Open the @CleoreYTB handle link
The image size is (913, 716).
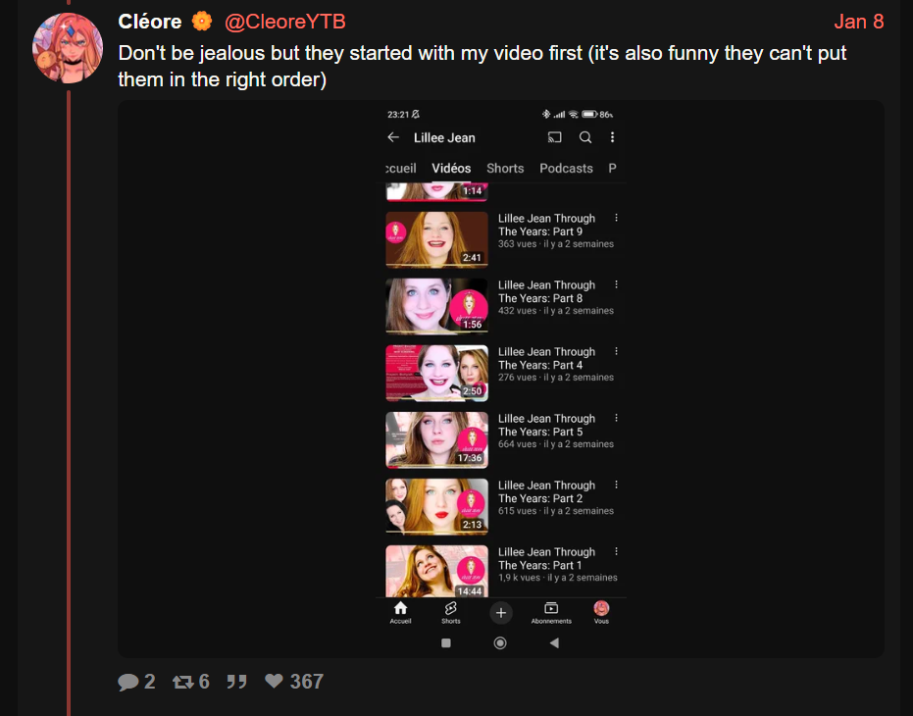click(285, 22)
